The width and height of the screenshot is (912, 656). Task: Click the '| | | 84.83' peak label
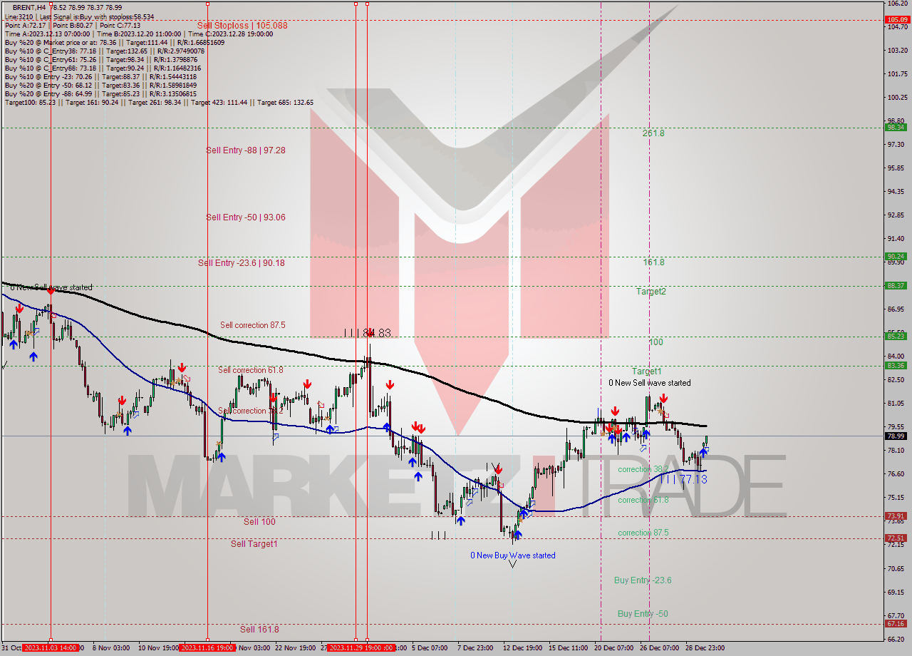click(367, 333)
